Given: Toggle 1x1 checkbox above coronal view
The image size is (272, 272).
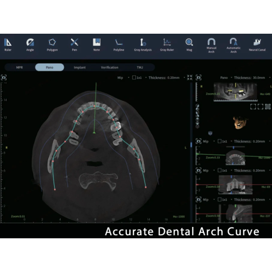Looking at the screenshot, I should [220, 170].
